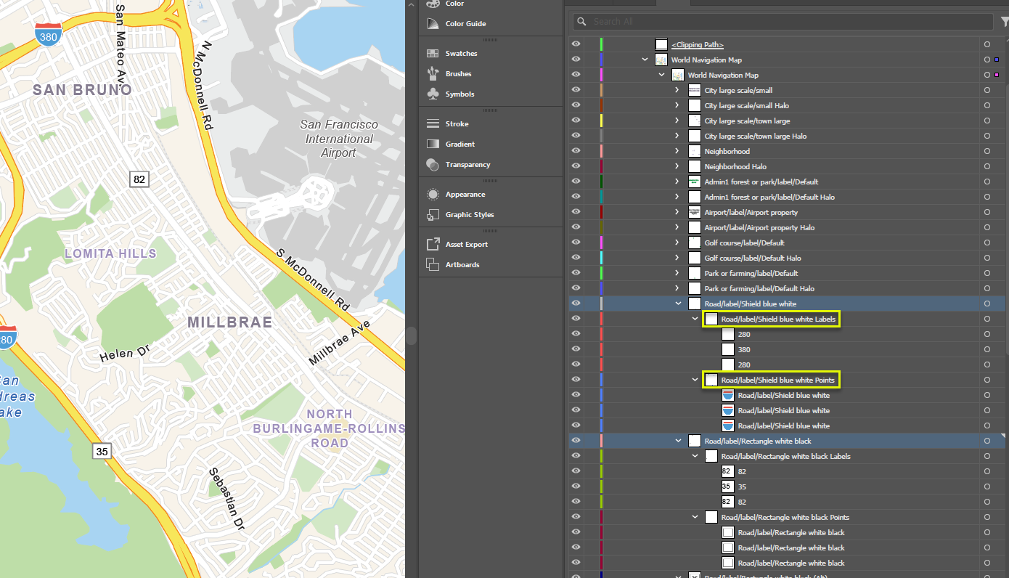
Task: Hide the Neighborhood layer
Action: pyautogui.click(x=576, y=151)
